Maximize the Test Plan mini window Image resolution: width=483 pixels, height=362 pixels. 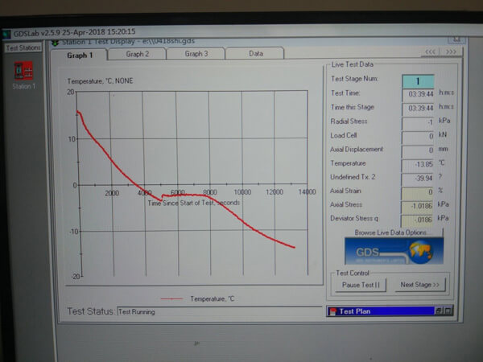pos(448,311)
